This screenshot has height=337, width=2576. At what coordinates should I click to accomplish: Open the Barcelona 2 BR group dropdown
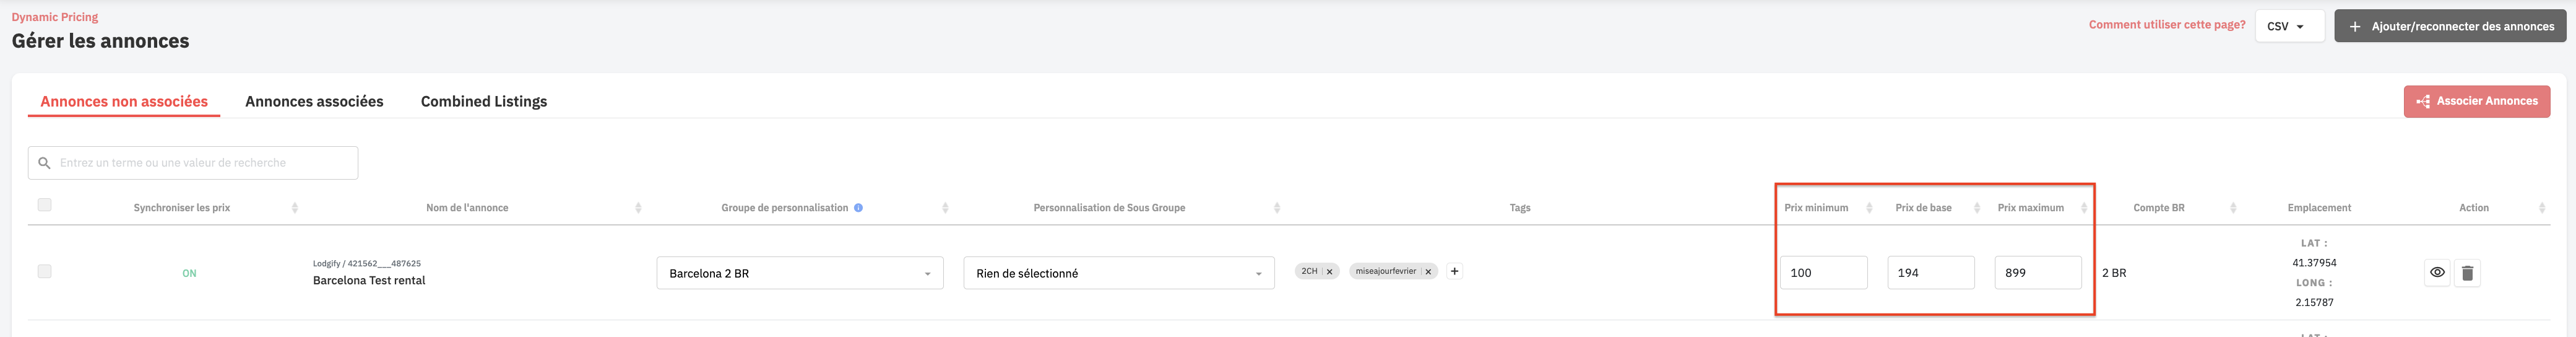click(x=800, y=273)
